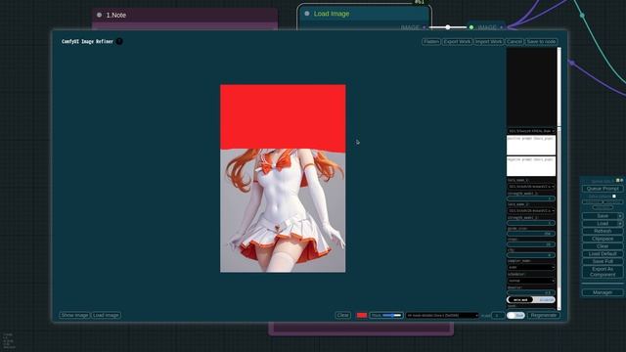Click the Load Image node title
This screenshot has width=626, height=352.
click(332, 14)
